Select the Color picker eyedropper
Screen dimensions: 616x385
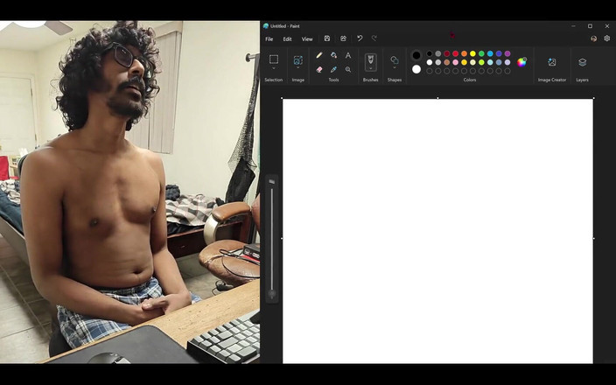pos(333,69)
